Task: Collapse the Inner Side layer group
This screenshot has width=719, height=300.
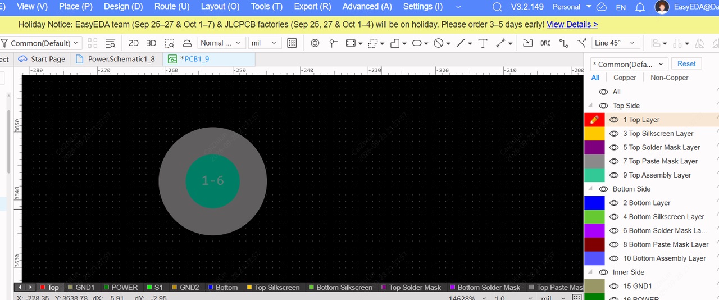Action: pos(590,272)
